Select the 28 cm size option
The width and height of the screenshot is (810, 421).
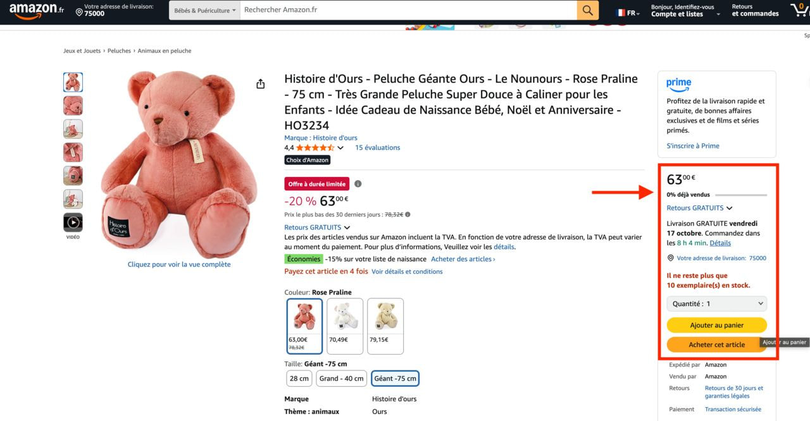[x=299, y=379]
